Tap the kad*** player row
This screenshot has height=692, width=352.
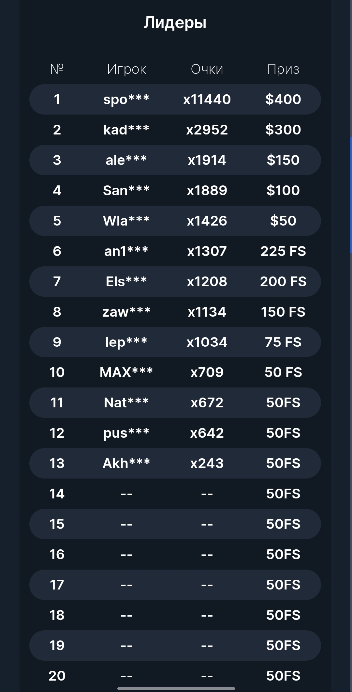175,130
